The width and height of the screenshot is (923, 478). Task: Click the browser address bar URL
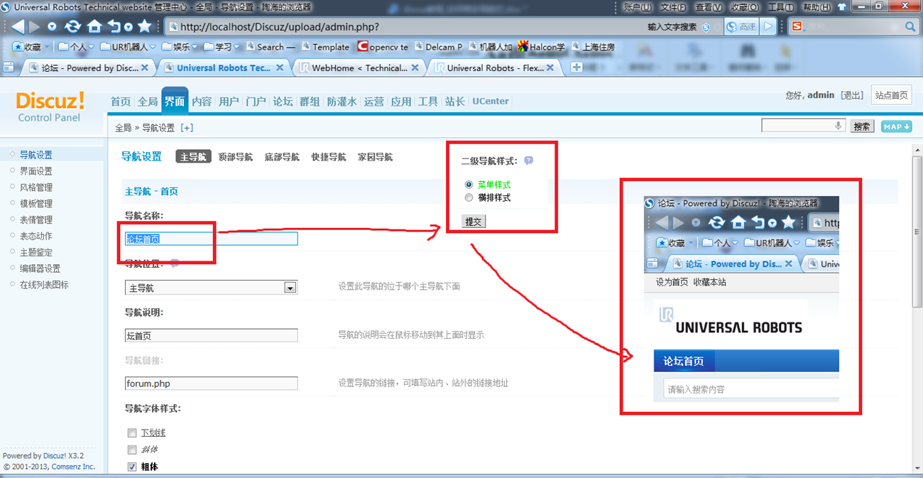pos(279,27)
